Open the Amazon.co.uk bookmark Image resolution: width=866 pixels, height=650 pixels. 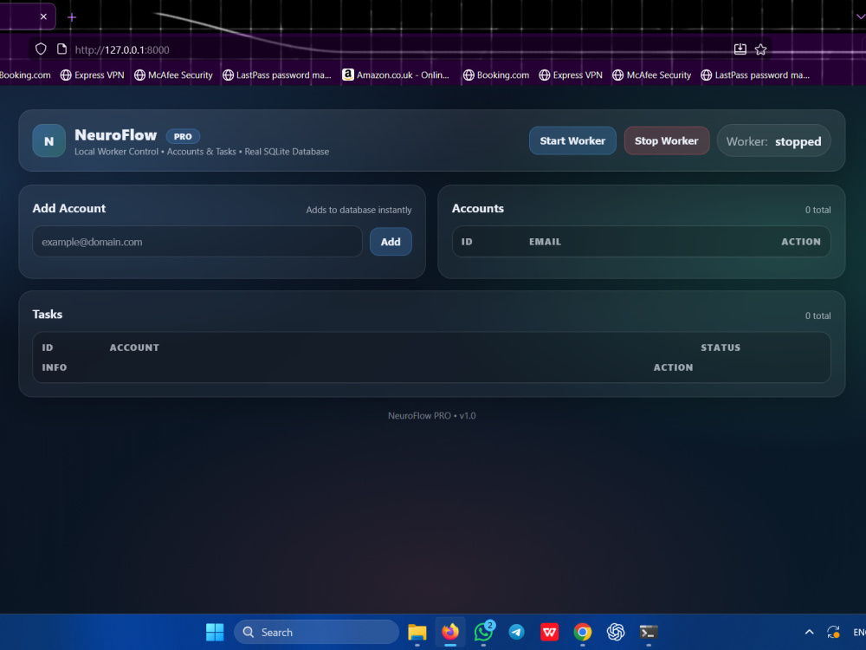396,75
